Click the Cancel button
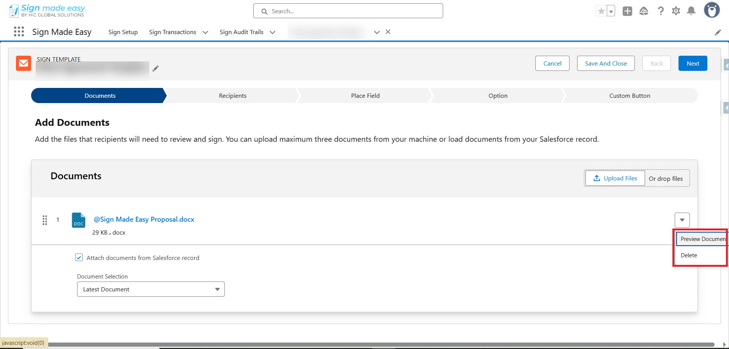Image resolution: width=729 pixels, height=349 pixels. [552, 63]
